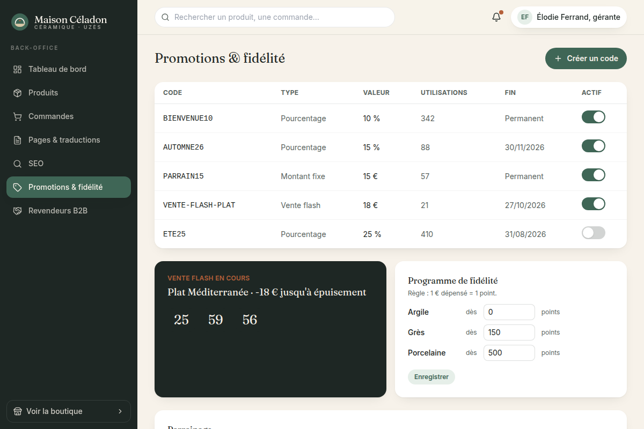Click the Revendeurs B2B handshake icon
644x429 pixels.
tap(18, 211)
